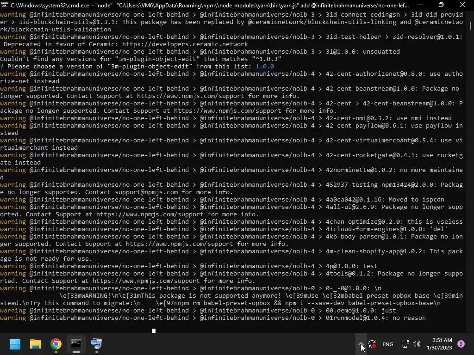
Task: Click the console vertical scrollbar thumb
Action: tap(470, 26)
